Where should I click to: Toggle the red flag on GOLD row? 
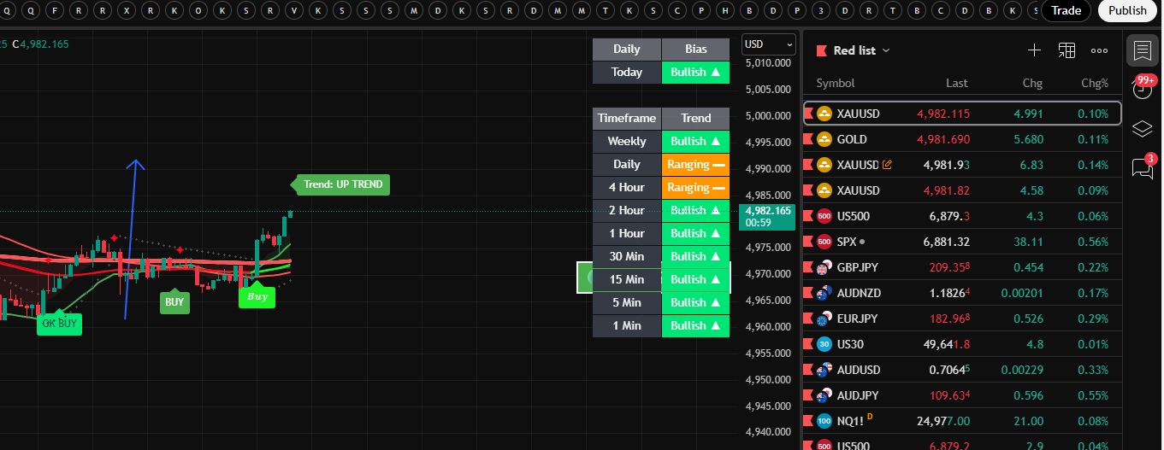pos(808,139)
